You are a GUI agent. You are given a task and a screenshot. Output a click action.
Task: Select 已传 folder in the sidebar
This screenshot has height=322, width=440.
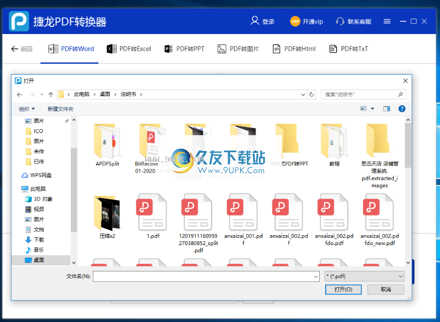[35, 162]
